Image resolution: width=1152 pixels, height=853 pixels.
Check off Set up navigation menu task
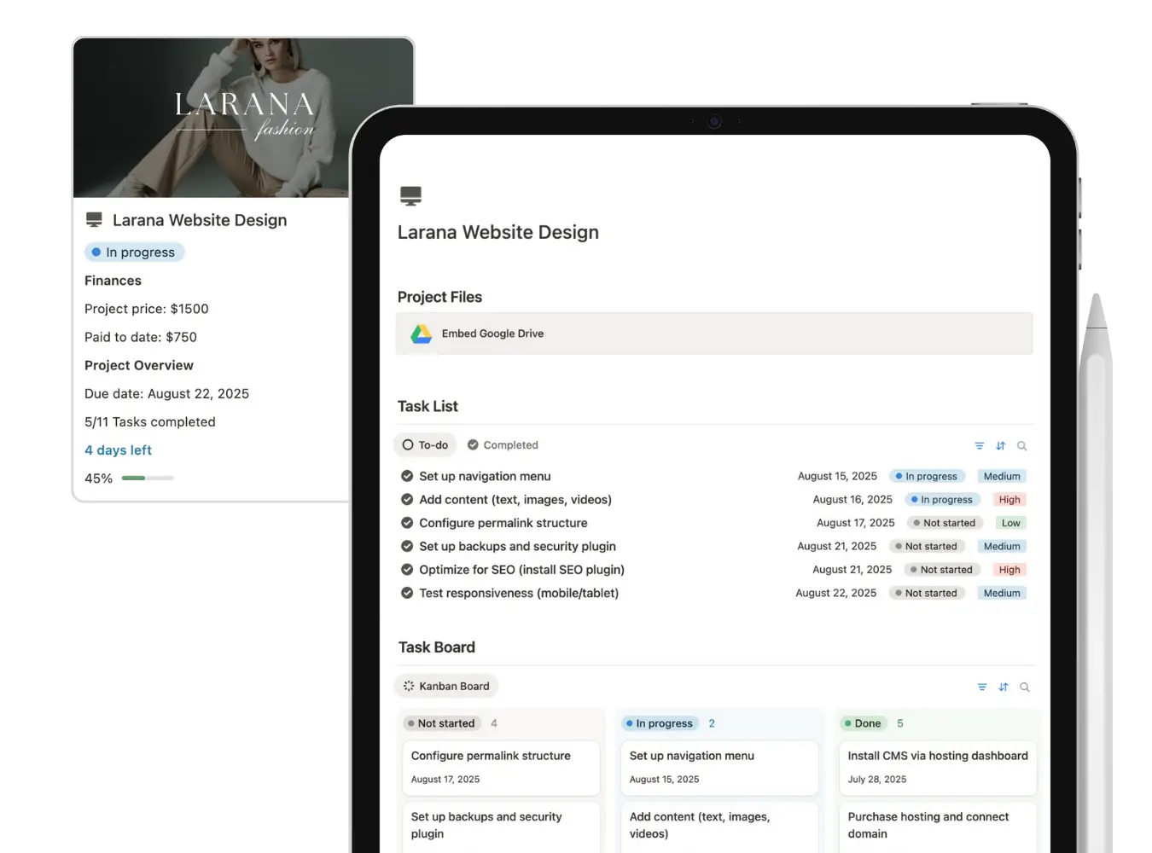(x=407, y=477)
